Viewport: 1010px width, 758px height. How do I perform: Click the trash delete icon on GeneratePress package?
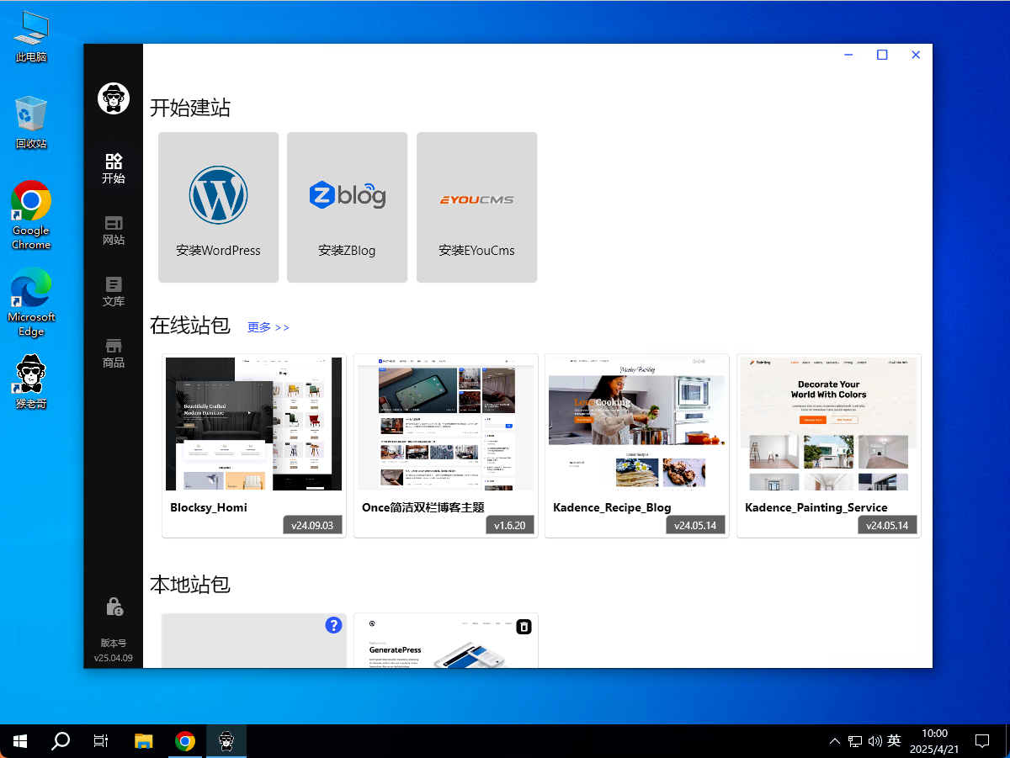coord(524,627)
